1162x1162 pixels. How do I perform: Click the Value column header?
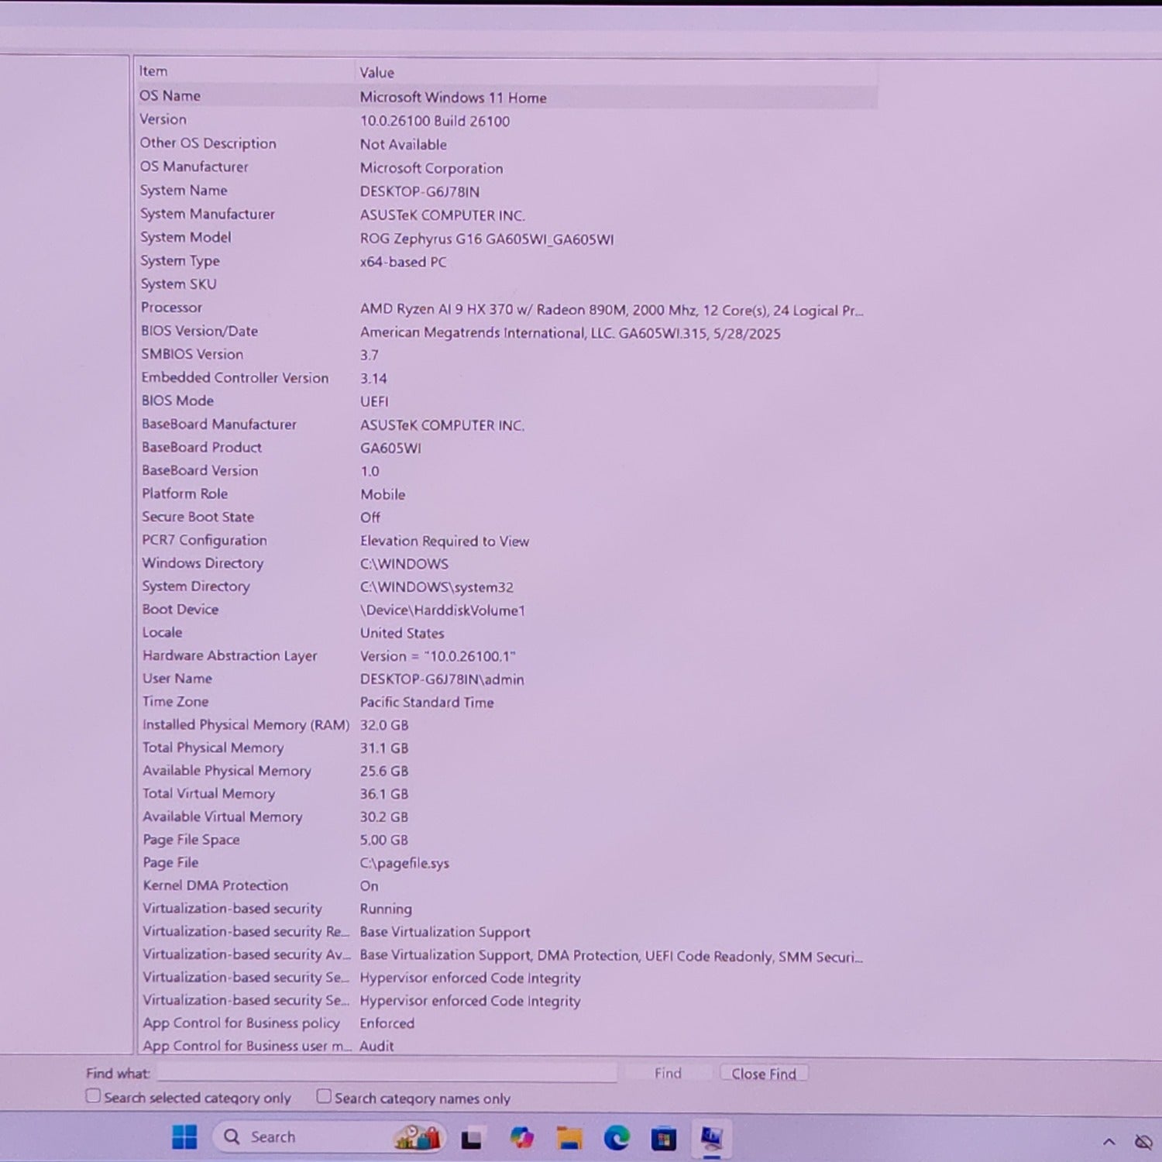[x=377, y=73]
